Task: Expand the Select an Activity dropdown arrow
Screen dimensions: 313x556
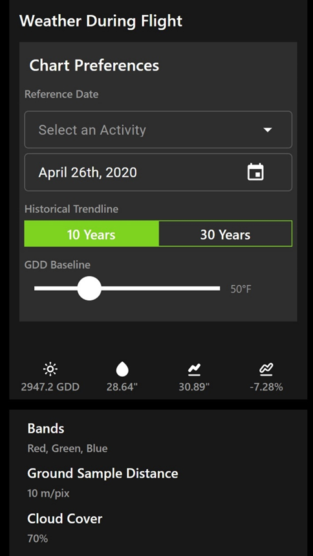Action: pyautogui.click(x=268, y=130)
